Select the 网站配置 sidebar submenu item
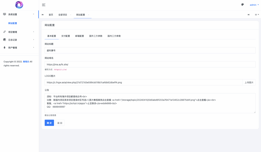The width and height of the screenshot is (261, 152). 13,23
